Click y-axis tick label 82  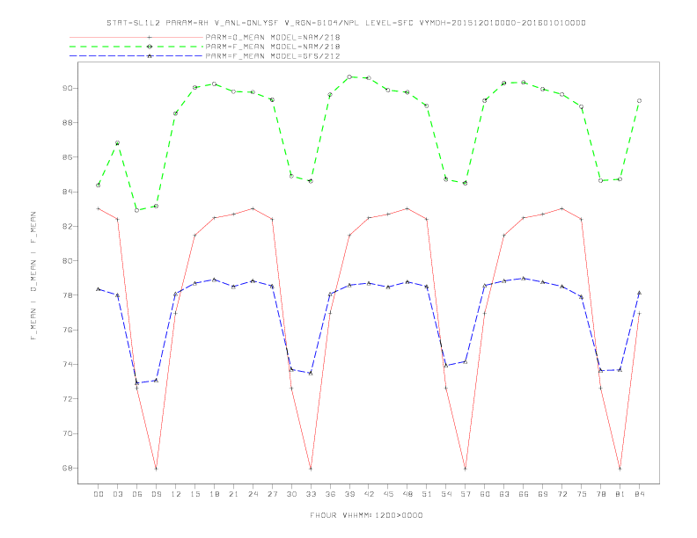point(67,227)
